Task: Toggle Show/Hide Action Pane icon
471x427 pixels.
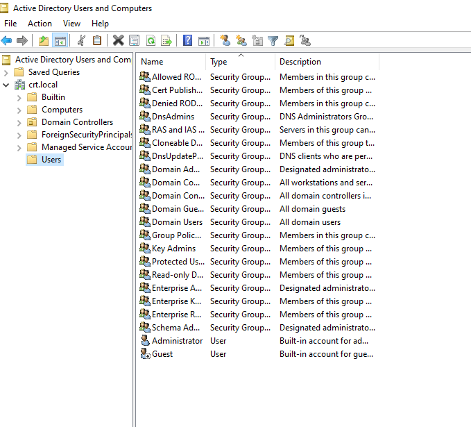Action: click(x=204, y=40)
